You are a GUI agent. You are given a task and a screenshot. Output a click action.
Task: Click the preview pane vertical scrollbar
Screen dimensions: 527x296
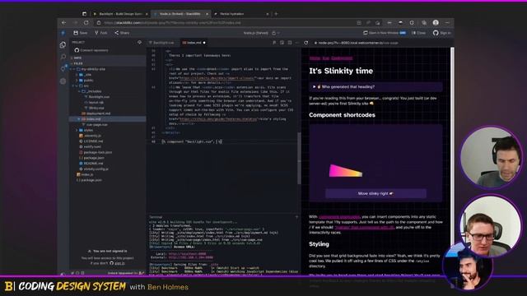pos(452,161)
